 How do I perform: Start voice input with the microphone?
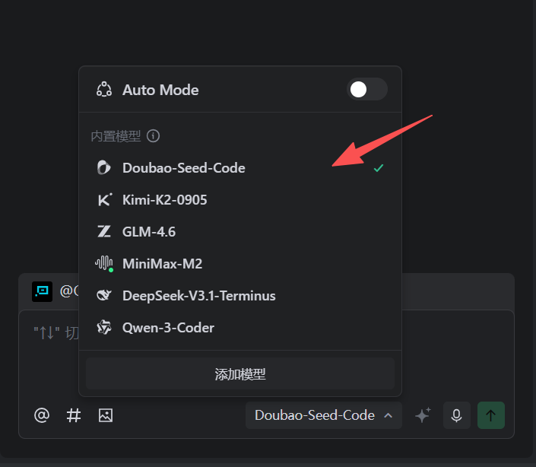[x=457, y=415]
